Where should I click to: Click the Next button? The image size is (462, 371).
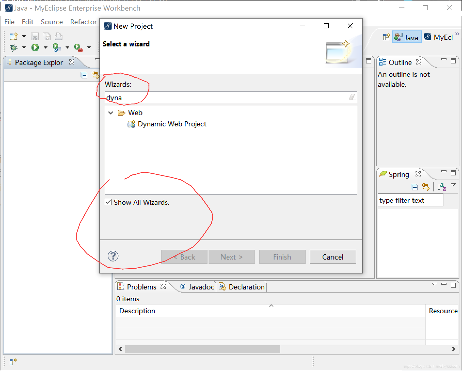click(232, 257)
